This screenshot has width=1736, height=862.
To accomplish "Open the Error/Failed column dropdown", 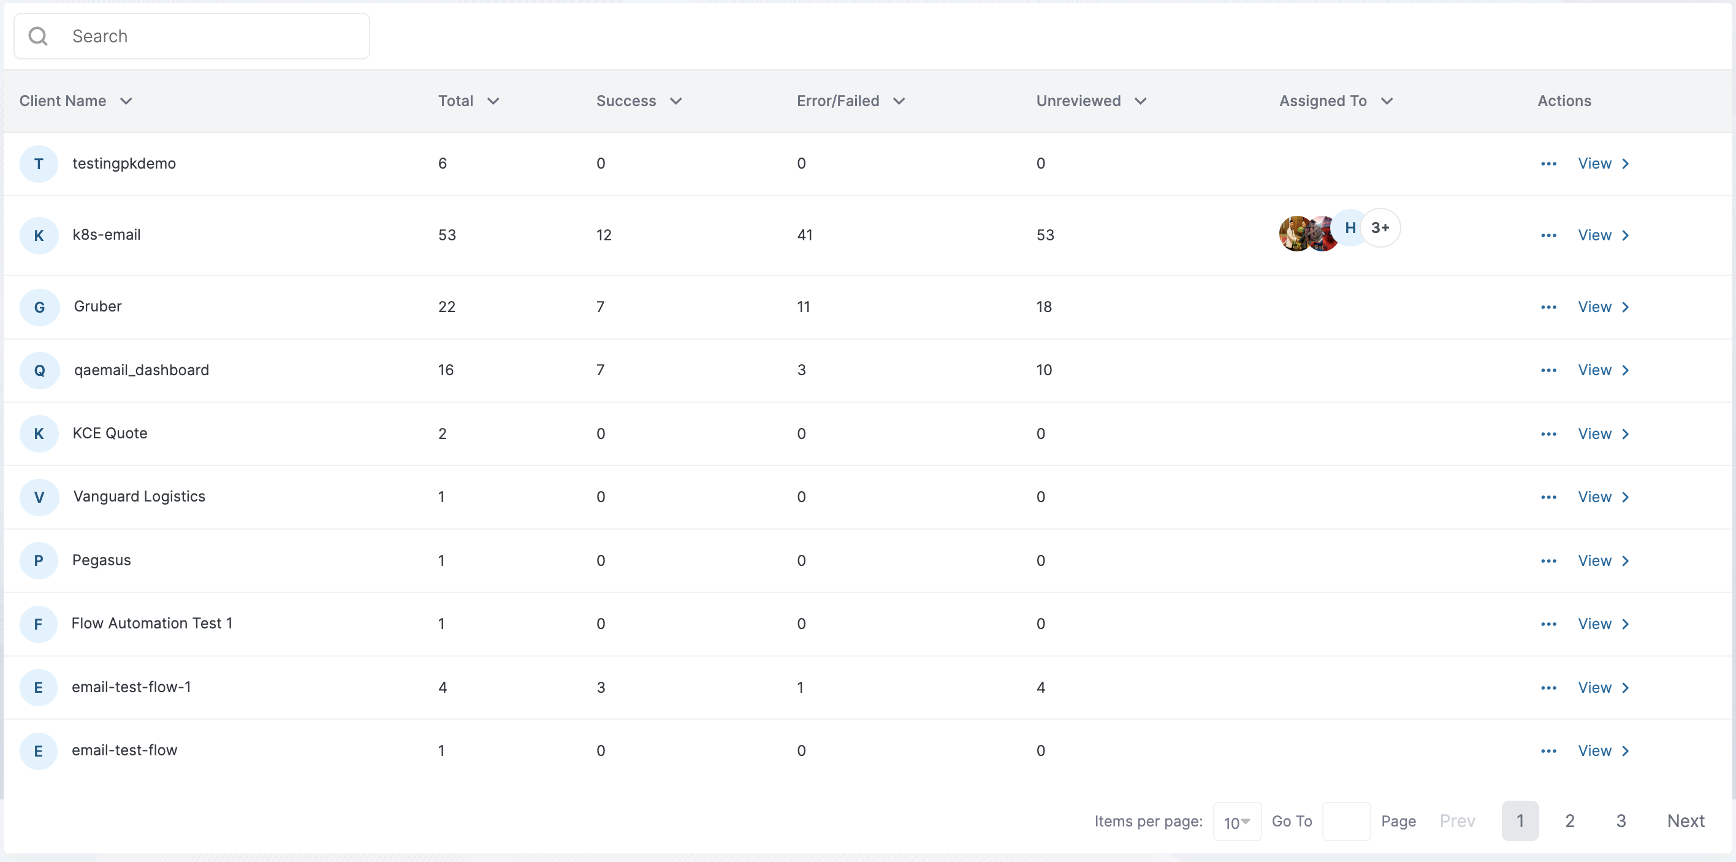I will (898, 101).
